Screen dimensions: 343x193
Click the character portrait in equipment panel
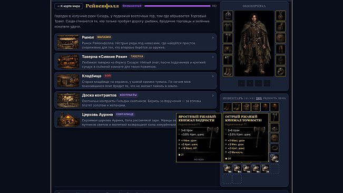point(254,43)
